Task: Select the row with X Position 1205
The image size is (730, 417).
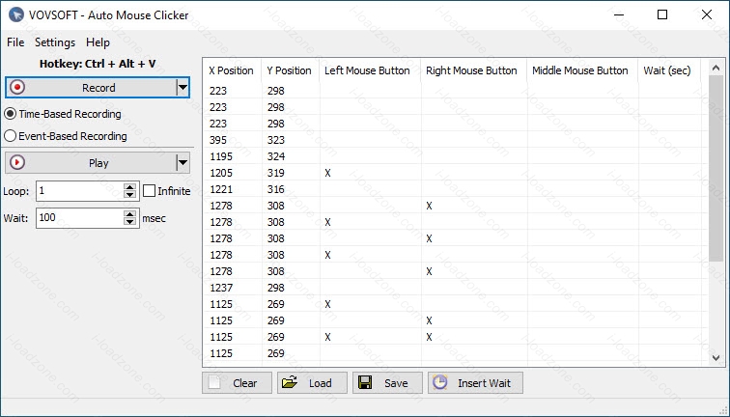Action: pyautogui.click(x=456, y=173)
